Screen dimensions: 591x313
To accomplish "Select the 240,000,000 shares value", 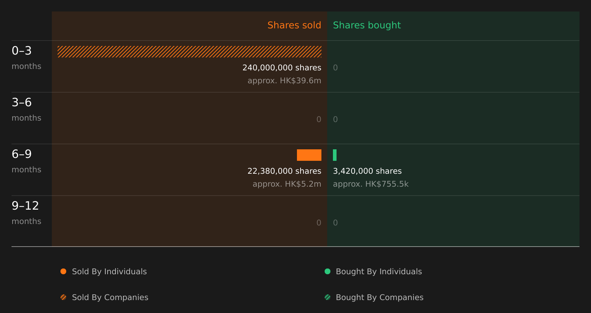I will pyautogui.click(x=282, y=68).
